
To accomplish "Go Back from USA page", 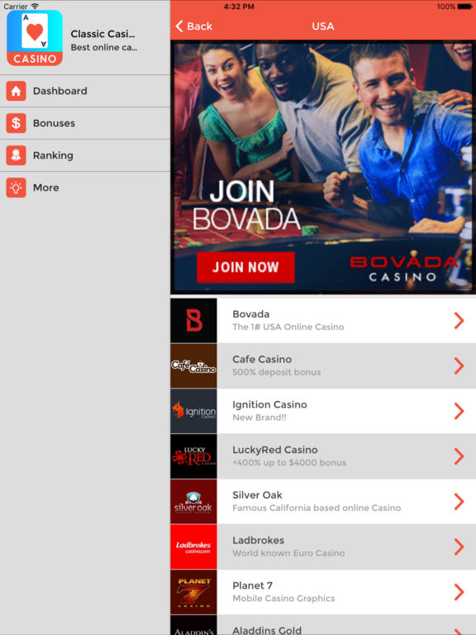I will (194, 26).
